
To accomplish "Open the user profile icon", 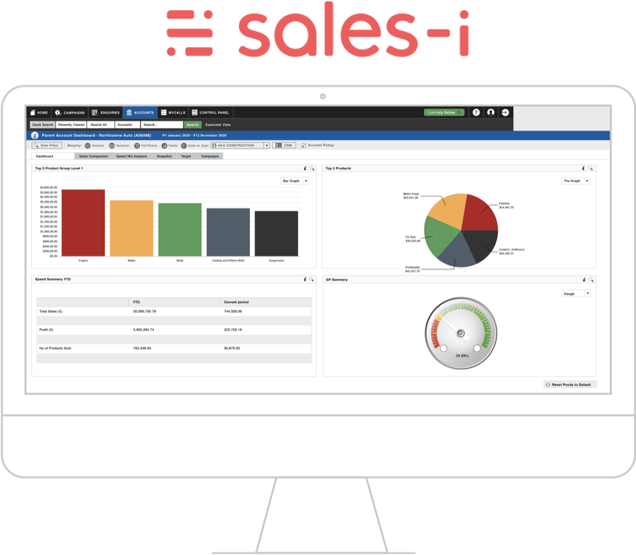I will (x=491, y=112).
